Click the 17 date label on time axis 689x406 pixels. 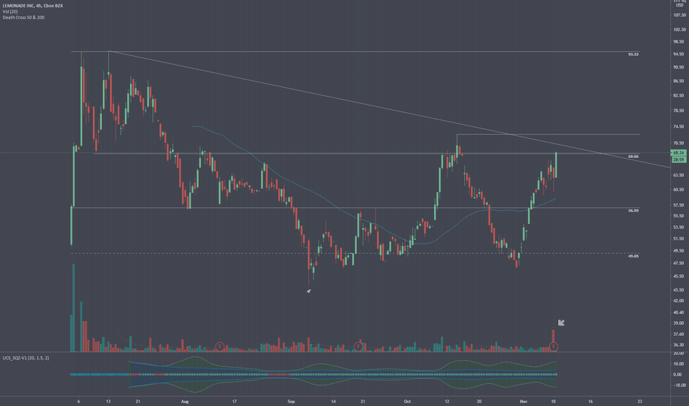(x=234, y=402)
